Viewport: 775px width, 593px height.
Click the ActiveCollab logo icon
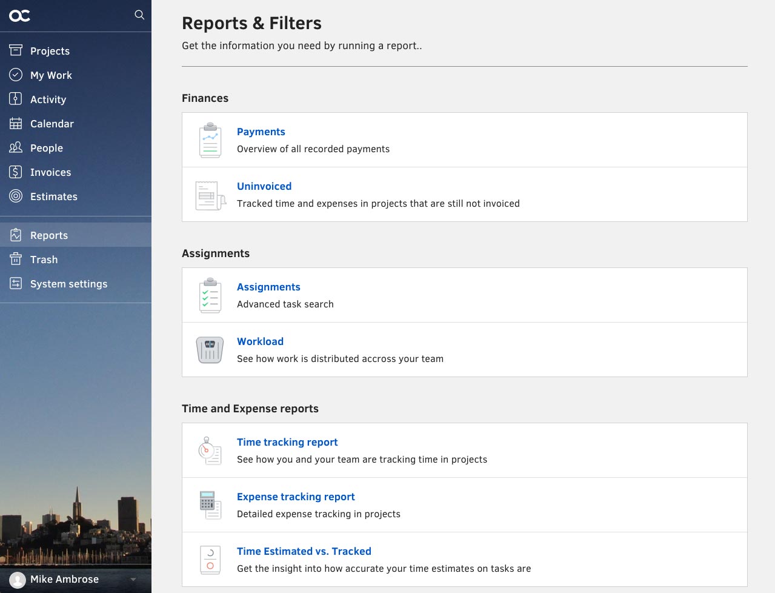[19, 15]
